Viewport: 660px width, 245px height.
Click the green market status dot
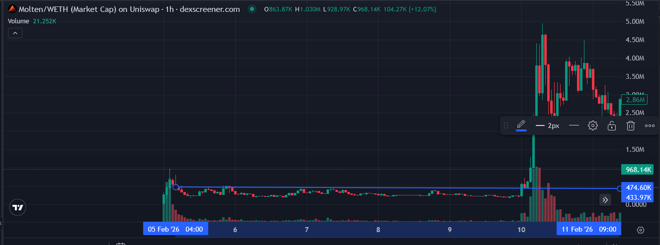click(252, 9)
